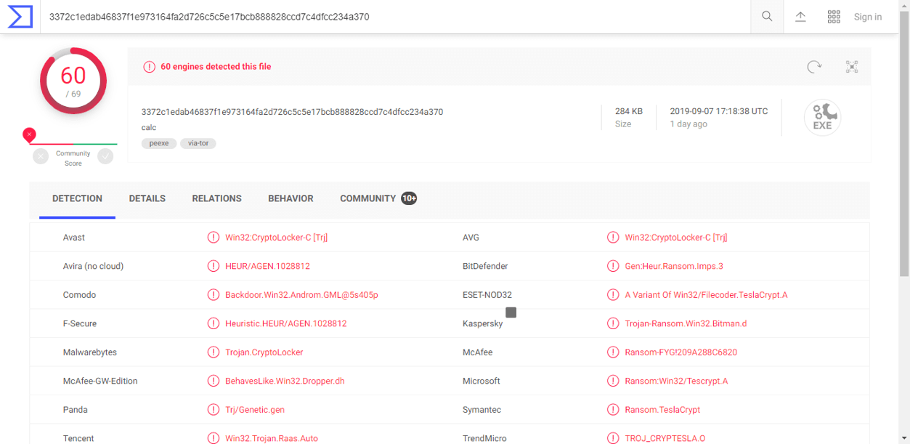Click the Panda detection alert icon
This screenshot has width=910, height=444.
point(214,410)
